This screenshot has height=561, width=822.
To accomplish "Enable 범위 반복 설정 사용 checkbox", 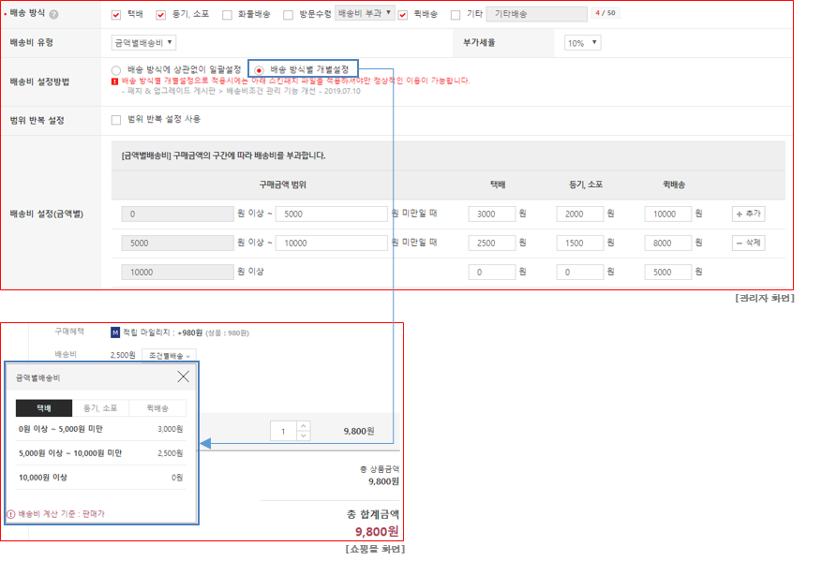I will click(116, 120).
